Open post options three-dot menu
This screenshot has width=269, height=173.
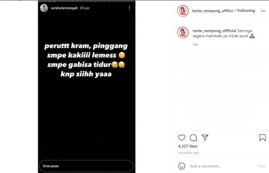pos(263,11)
